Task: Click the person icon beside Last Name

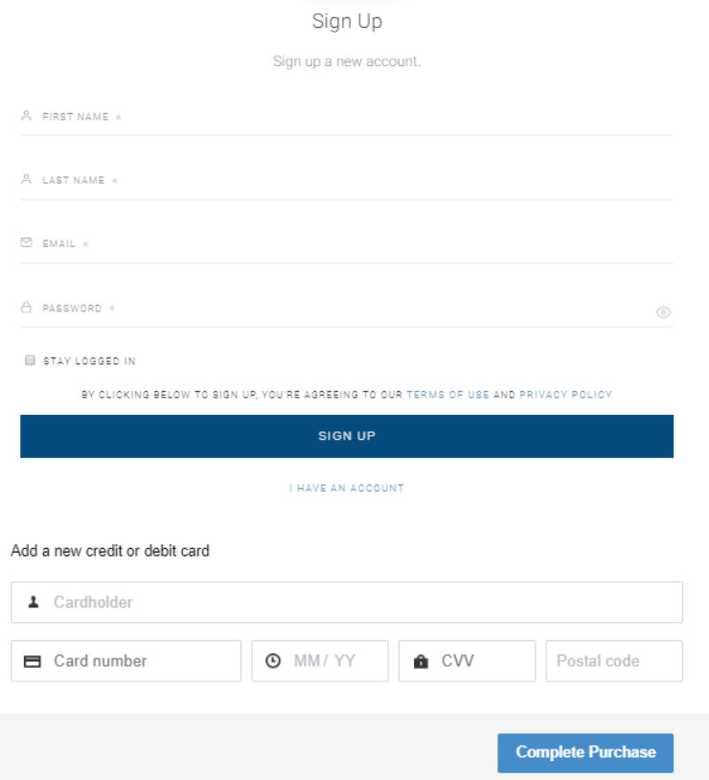Action: pos(27,179)
